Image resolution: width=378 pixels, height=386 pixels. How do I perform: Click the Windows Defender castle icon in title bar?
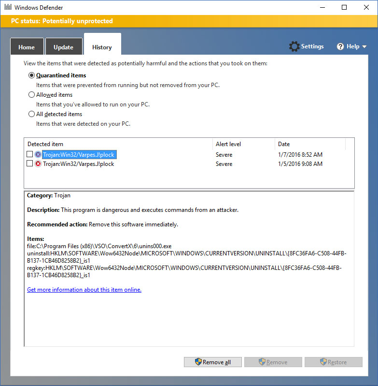click(x=8, y=7)
